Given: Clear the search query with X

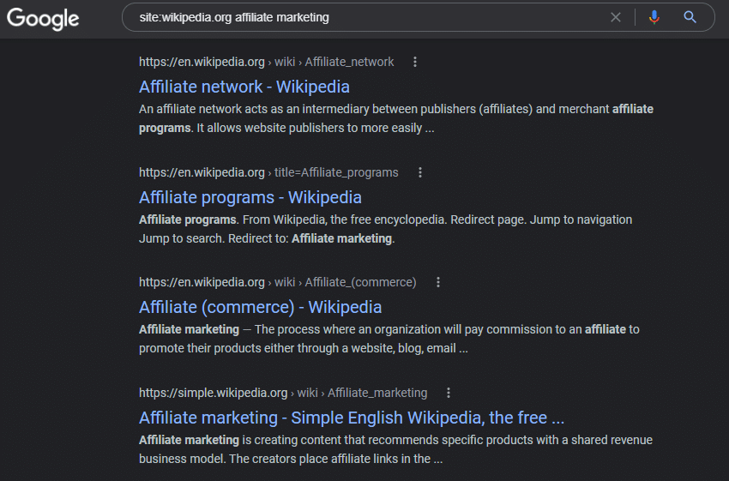Looking at the screenshot, I should click(616, 18).
